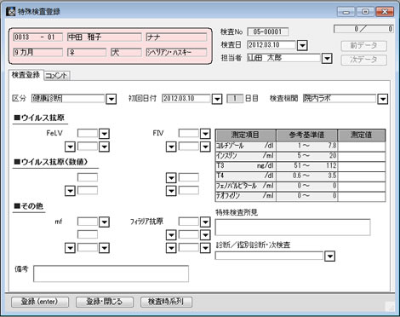Click the species field 犬
The image size is (400, 317).
tap(126, 52)
